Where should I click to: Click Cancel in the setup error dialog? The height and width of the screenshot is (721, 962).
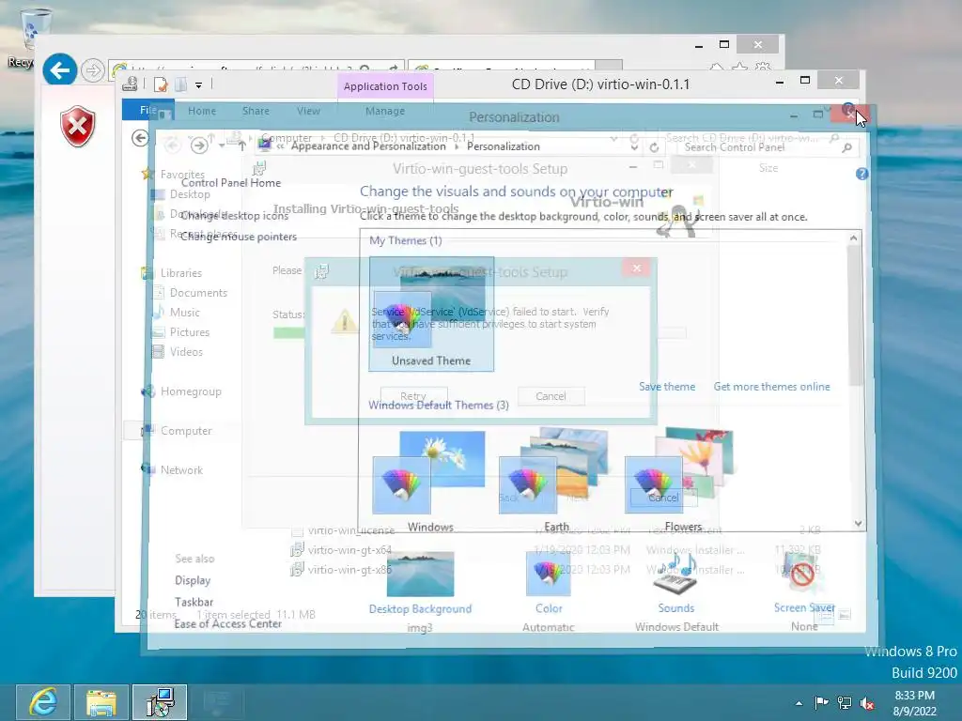[x=551, y=396]
